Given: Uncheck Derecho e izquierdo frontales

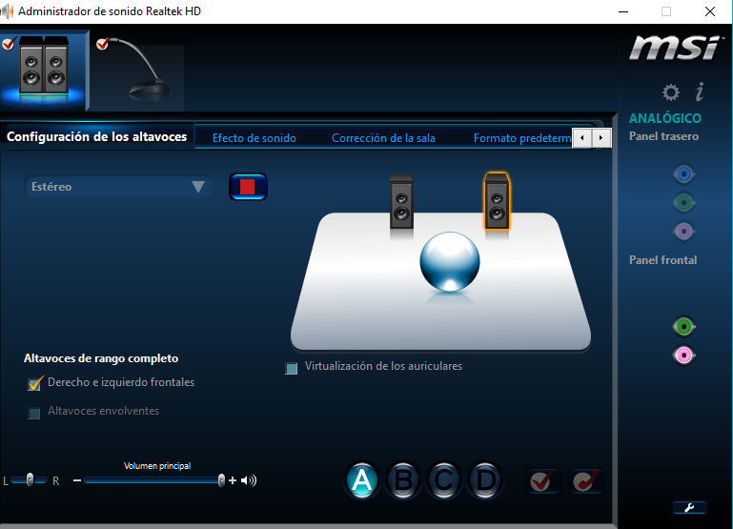Looking at the screenshot, I should pyautogui.click(x=34, y=384).
